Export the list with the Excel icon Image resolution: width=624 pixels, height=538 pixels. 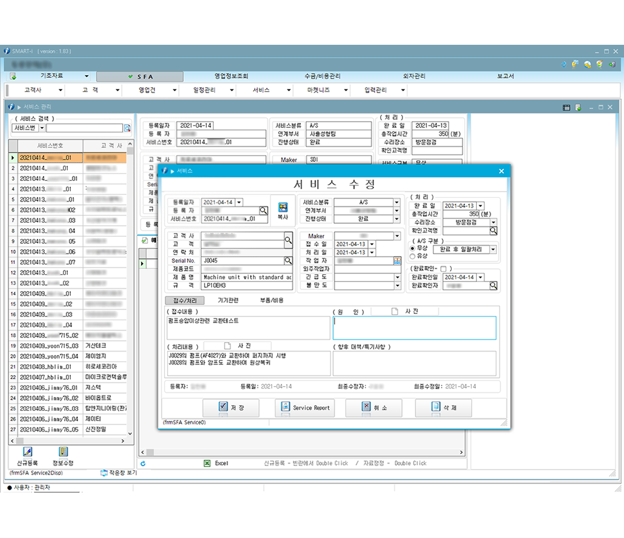pyautogui.click(x=208, y=464)
